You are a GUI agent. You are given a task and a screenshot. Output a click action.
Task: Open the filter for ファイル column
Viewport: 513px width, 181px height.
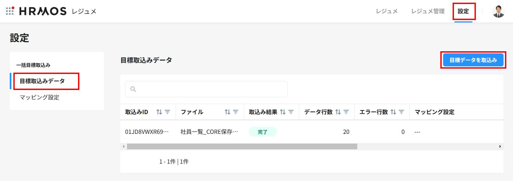(x=236, y=112)
